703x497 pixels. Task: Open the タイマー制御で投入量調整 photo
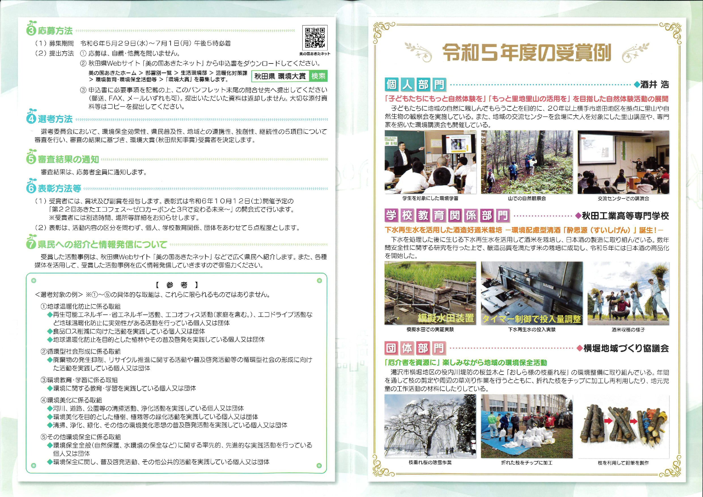(532, 293)
